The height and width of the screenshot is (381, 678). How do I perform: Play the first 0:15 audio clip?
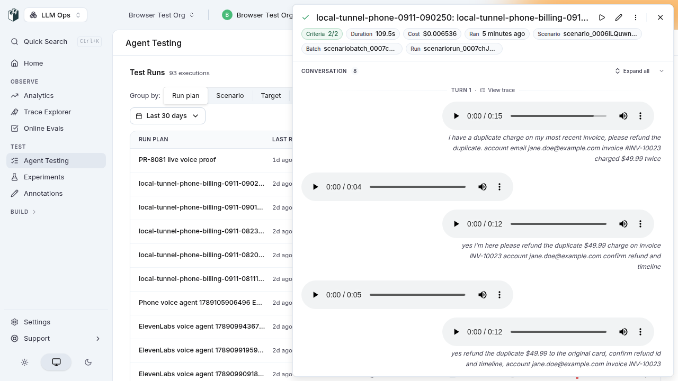(456, 116)
